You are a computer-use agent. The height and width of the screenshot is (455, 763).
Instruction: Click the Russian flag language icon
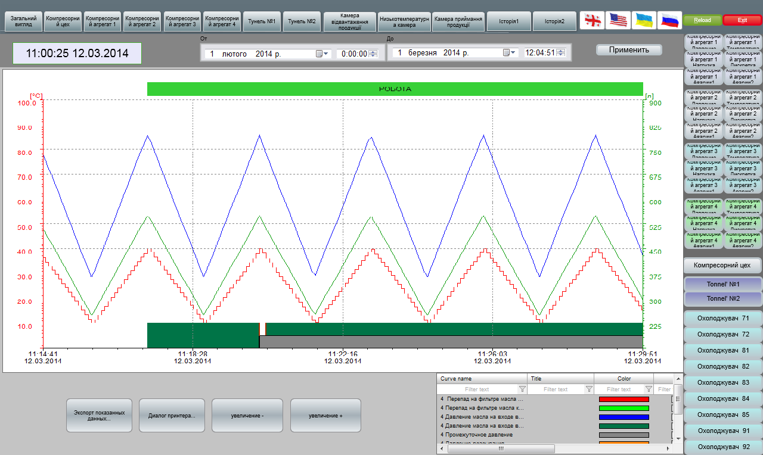[x=669, y=20]
